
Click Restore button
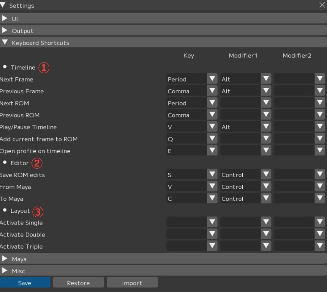click(78, 283)
